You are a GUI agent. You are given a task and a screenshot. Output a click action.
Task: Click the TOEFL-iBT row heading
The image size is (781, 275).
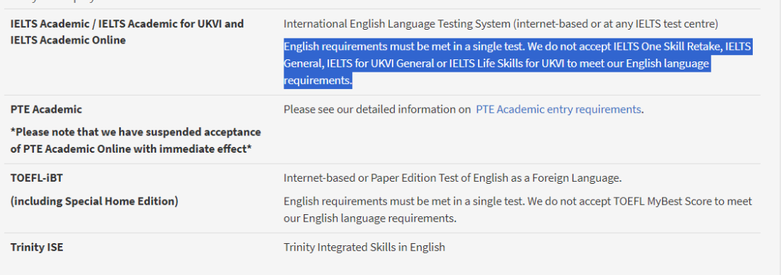[x=36, y=178]
